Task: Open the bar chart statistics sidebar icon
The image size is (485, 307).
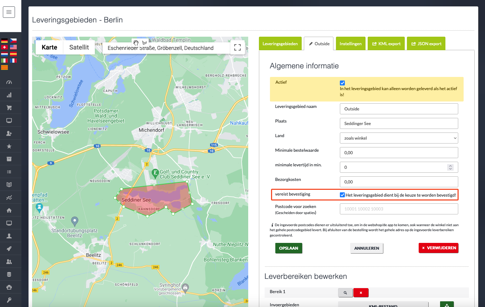Action: click(x=9, y=95)
